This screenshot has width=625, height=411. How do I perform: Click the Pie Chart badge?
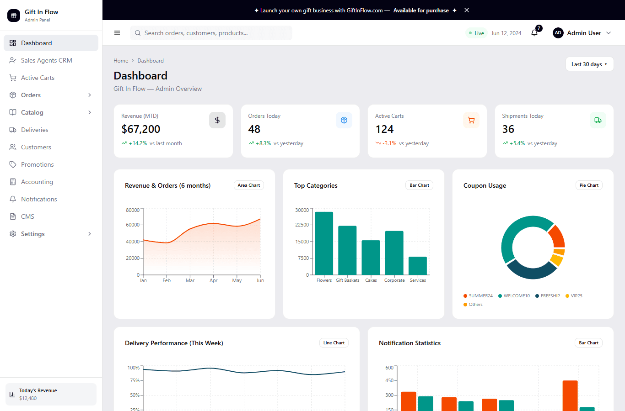[x=589, y=185]
